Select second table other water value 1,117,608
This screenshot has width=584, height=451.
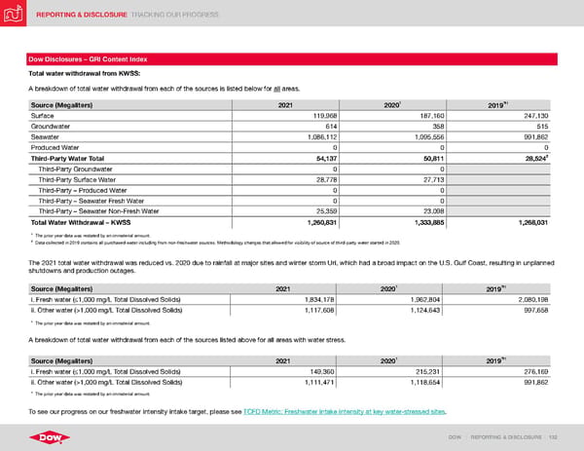tap(319, 310)
